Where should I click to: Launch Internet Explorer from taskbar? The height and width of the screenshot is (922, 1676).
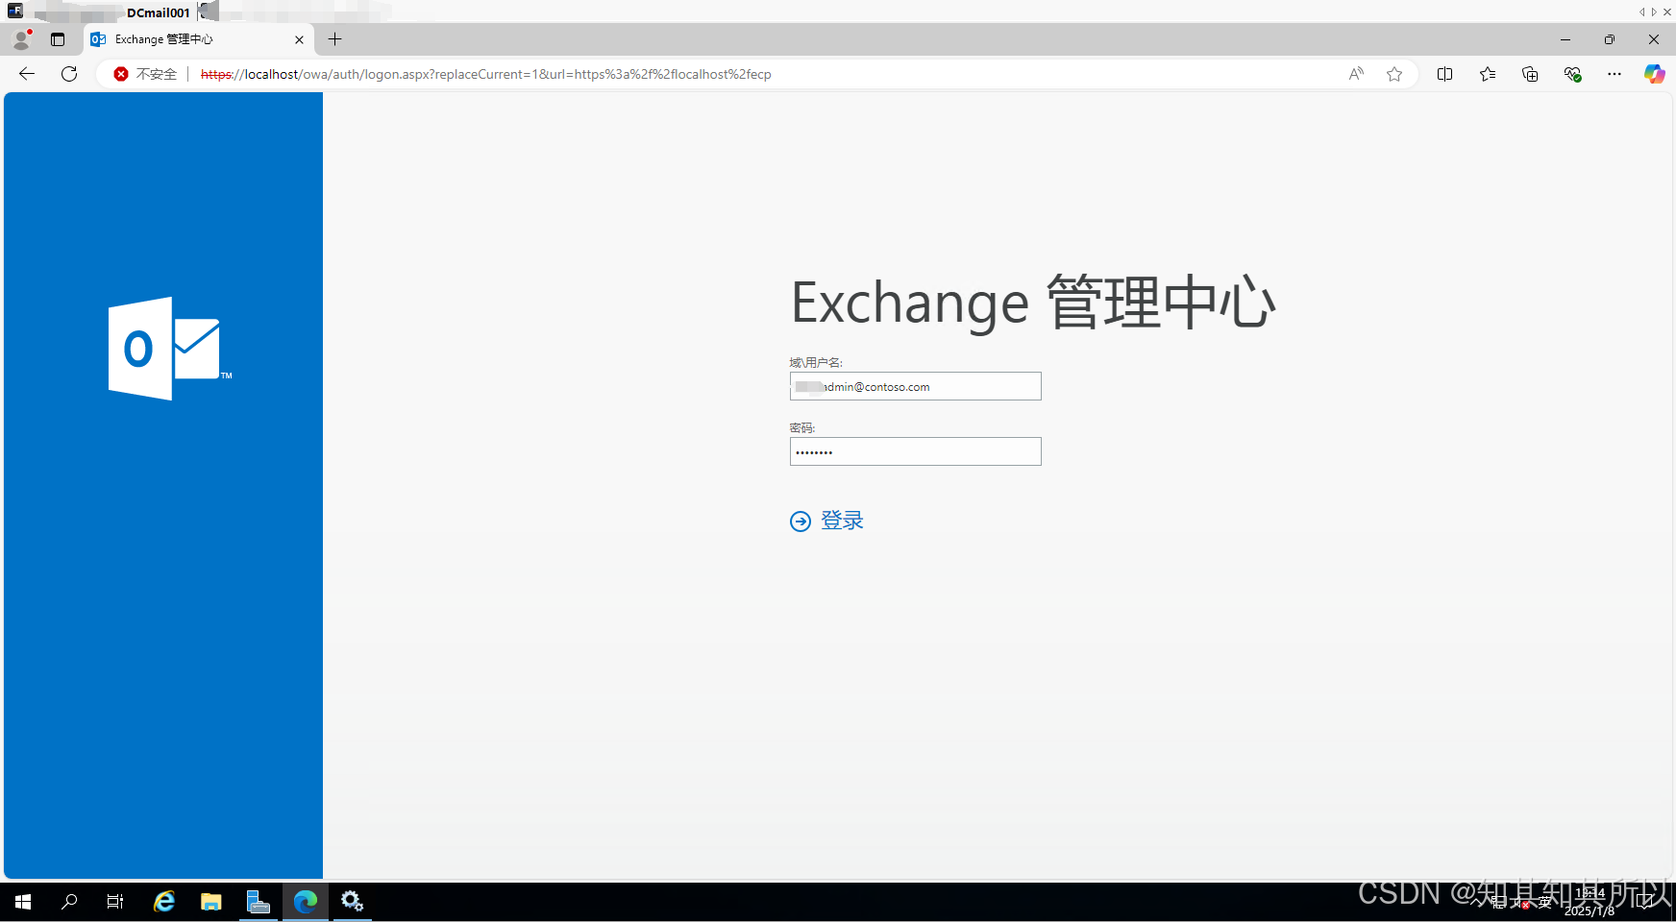pos(164,902)
